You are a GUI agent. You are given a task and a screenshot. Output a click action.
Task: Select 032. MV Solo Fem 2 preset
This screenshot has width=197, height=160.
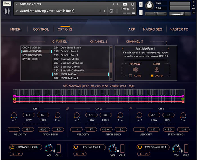[x=80, y=78]
